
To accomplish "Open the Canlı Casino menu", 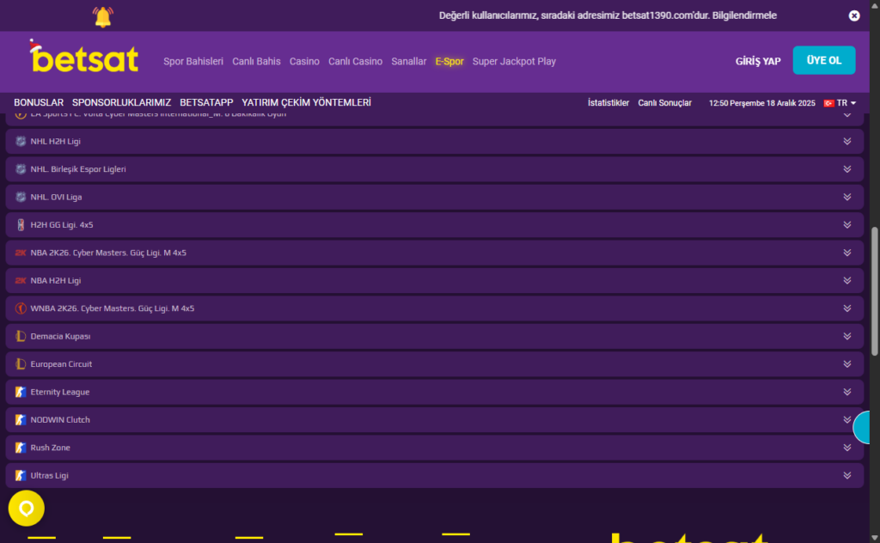I will pyautogui.click(x=355, y=62).
